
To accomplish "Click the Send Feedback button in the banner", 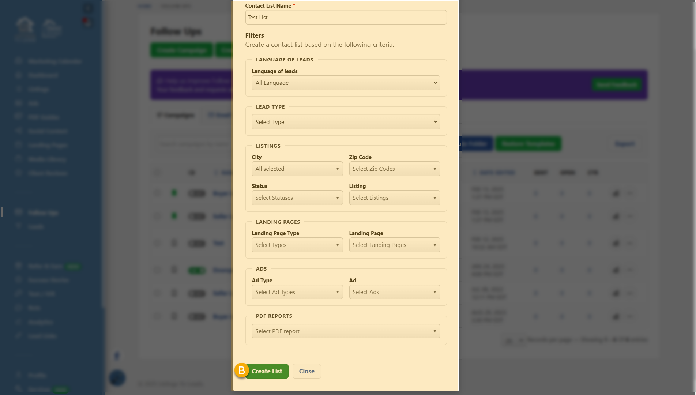I will click(x=616, y=84).
